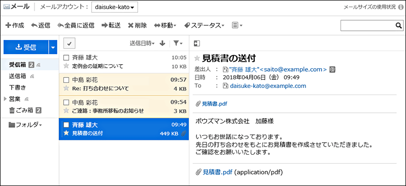Image resolution: width=406 pixels, height=186 pixels.
Task: Click 返信 reply button
Action: coord(41,25)
